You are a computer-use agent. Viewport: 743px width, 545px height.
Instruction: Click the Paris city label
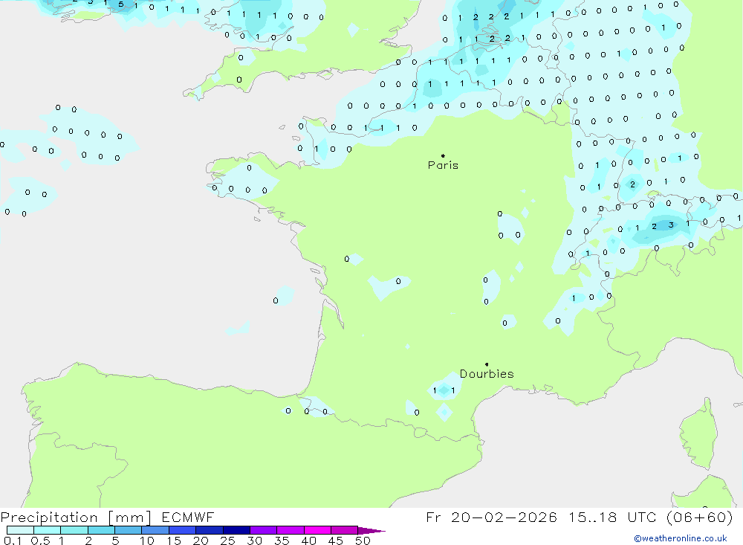(x=443, y=165)
